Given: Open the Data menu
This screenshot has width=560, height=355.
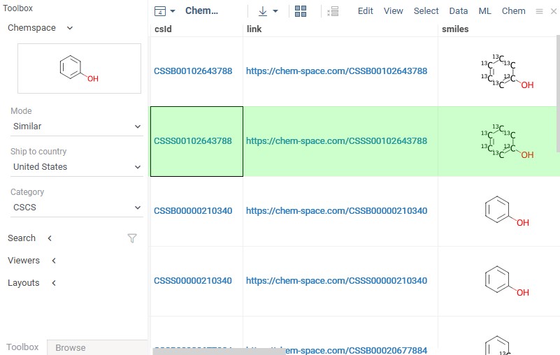Looking at the screenshot, I should (x=459, y=11).
